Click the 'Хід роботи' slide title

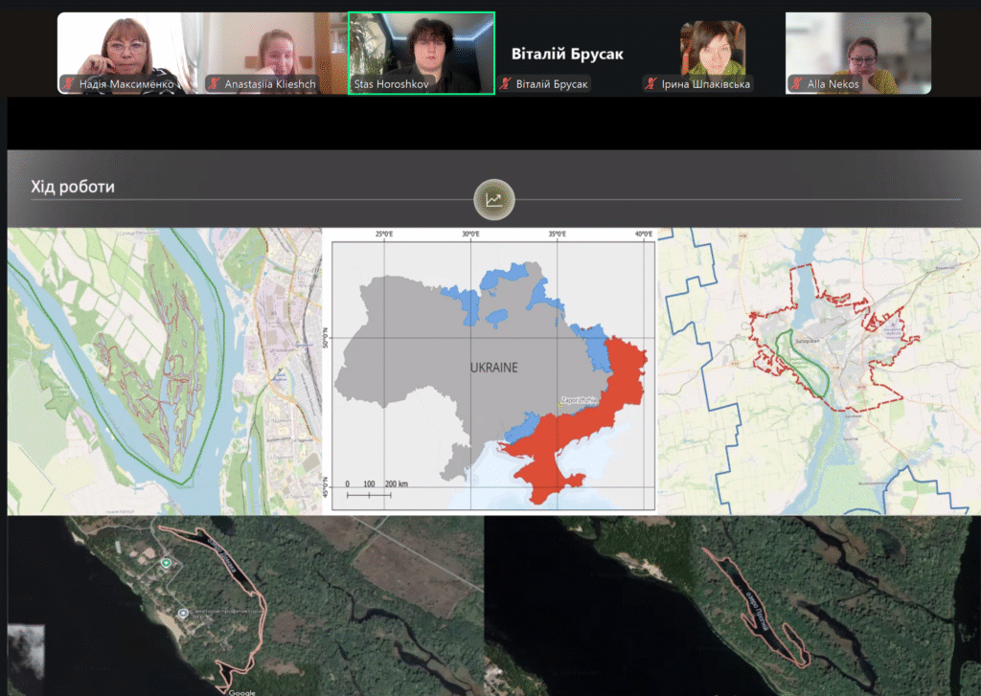(73, 187)
